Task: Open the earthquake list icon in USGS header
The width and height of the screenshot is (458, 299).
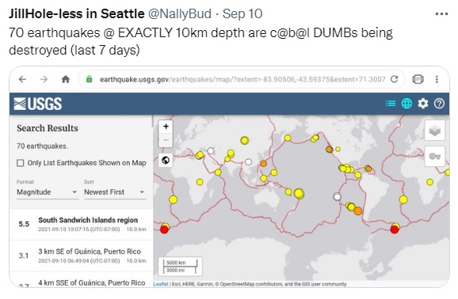Action: click(391, 104)
